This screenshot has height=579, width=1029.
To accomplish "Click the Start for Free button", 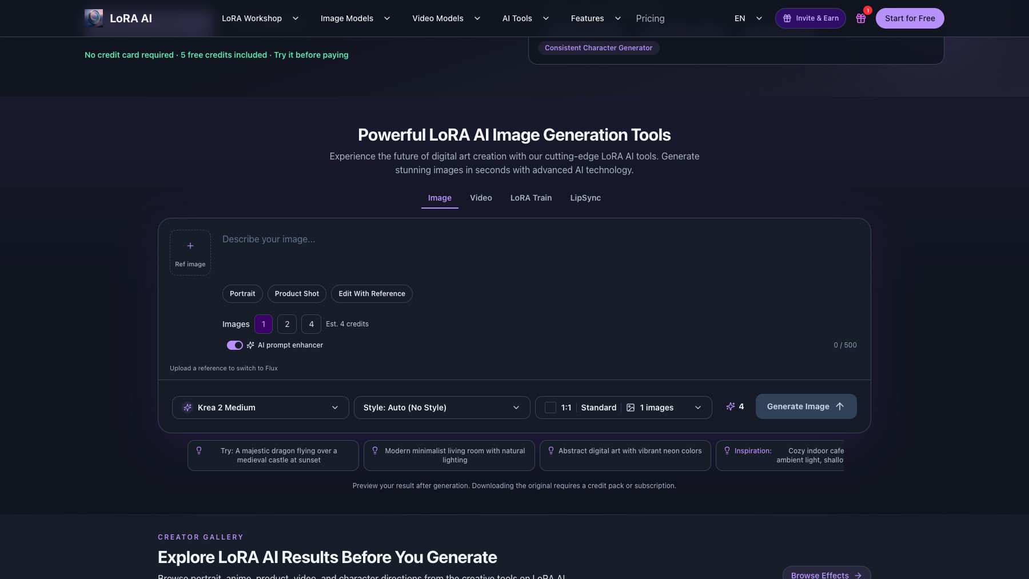I will pyautogui.click(x=910, y=18).
